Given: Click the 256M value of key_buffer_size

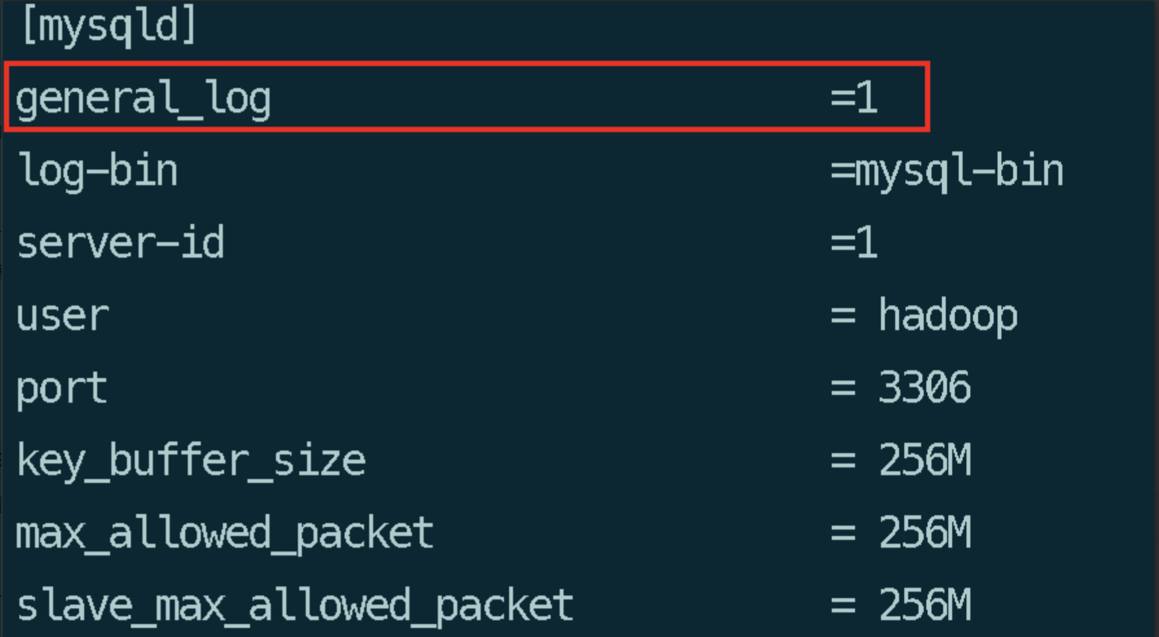Looking at the screenshot, I should [925, 461].
